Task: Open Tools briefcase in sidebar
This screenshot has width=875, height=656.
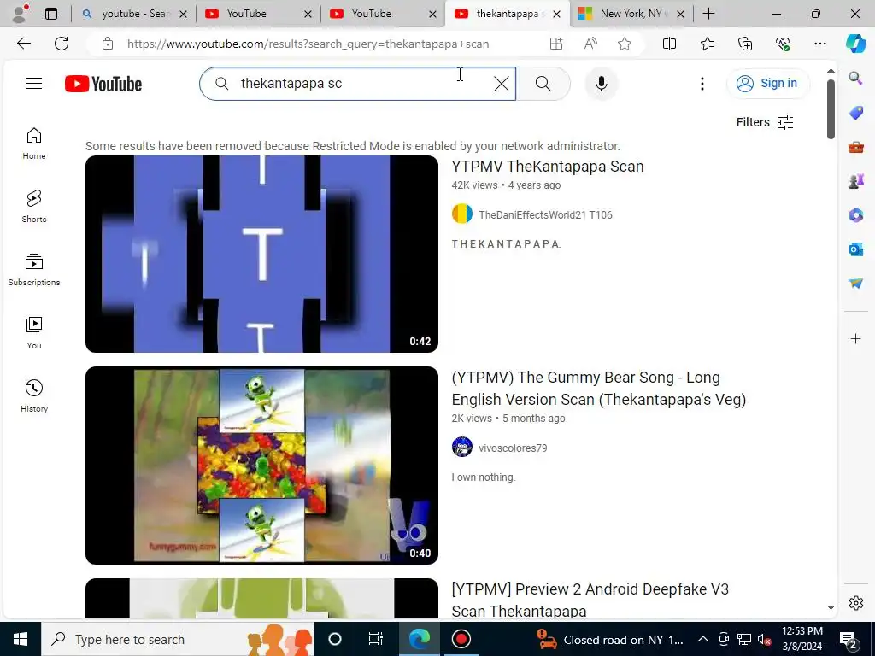Action: 855,147
